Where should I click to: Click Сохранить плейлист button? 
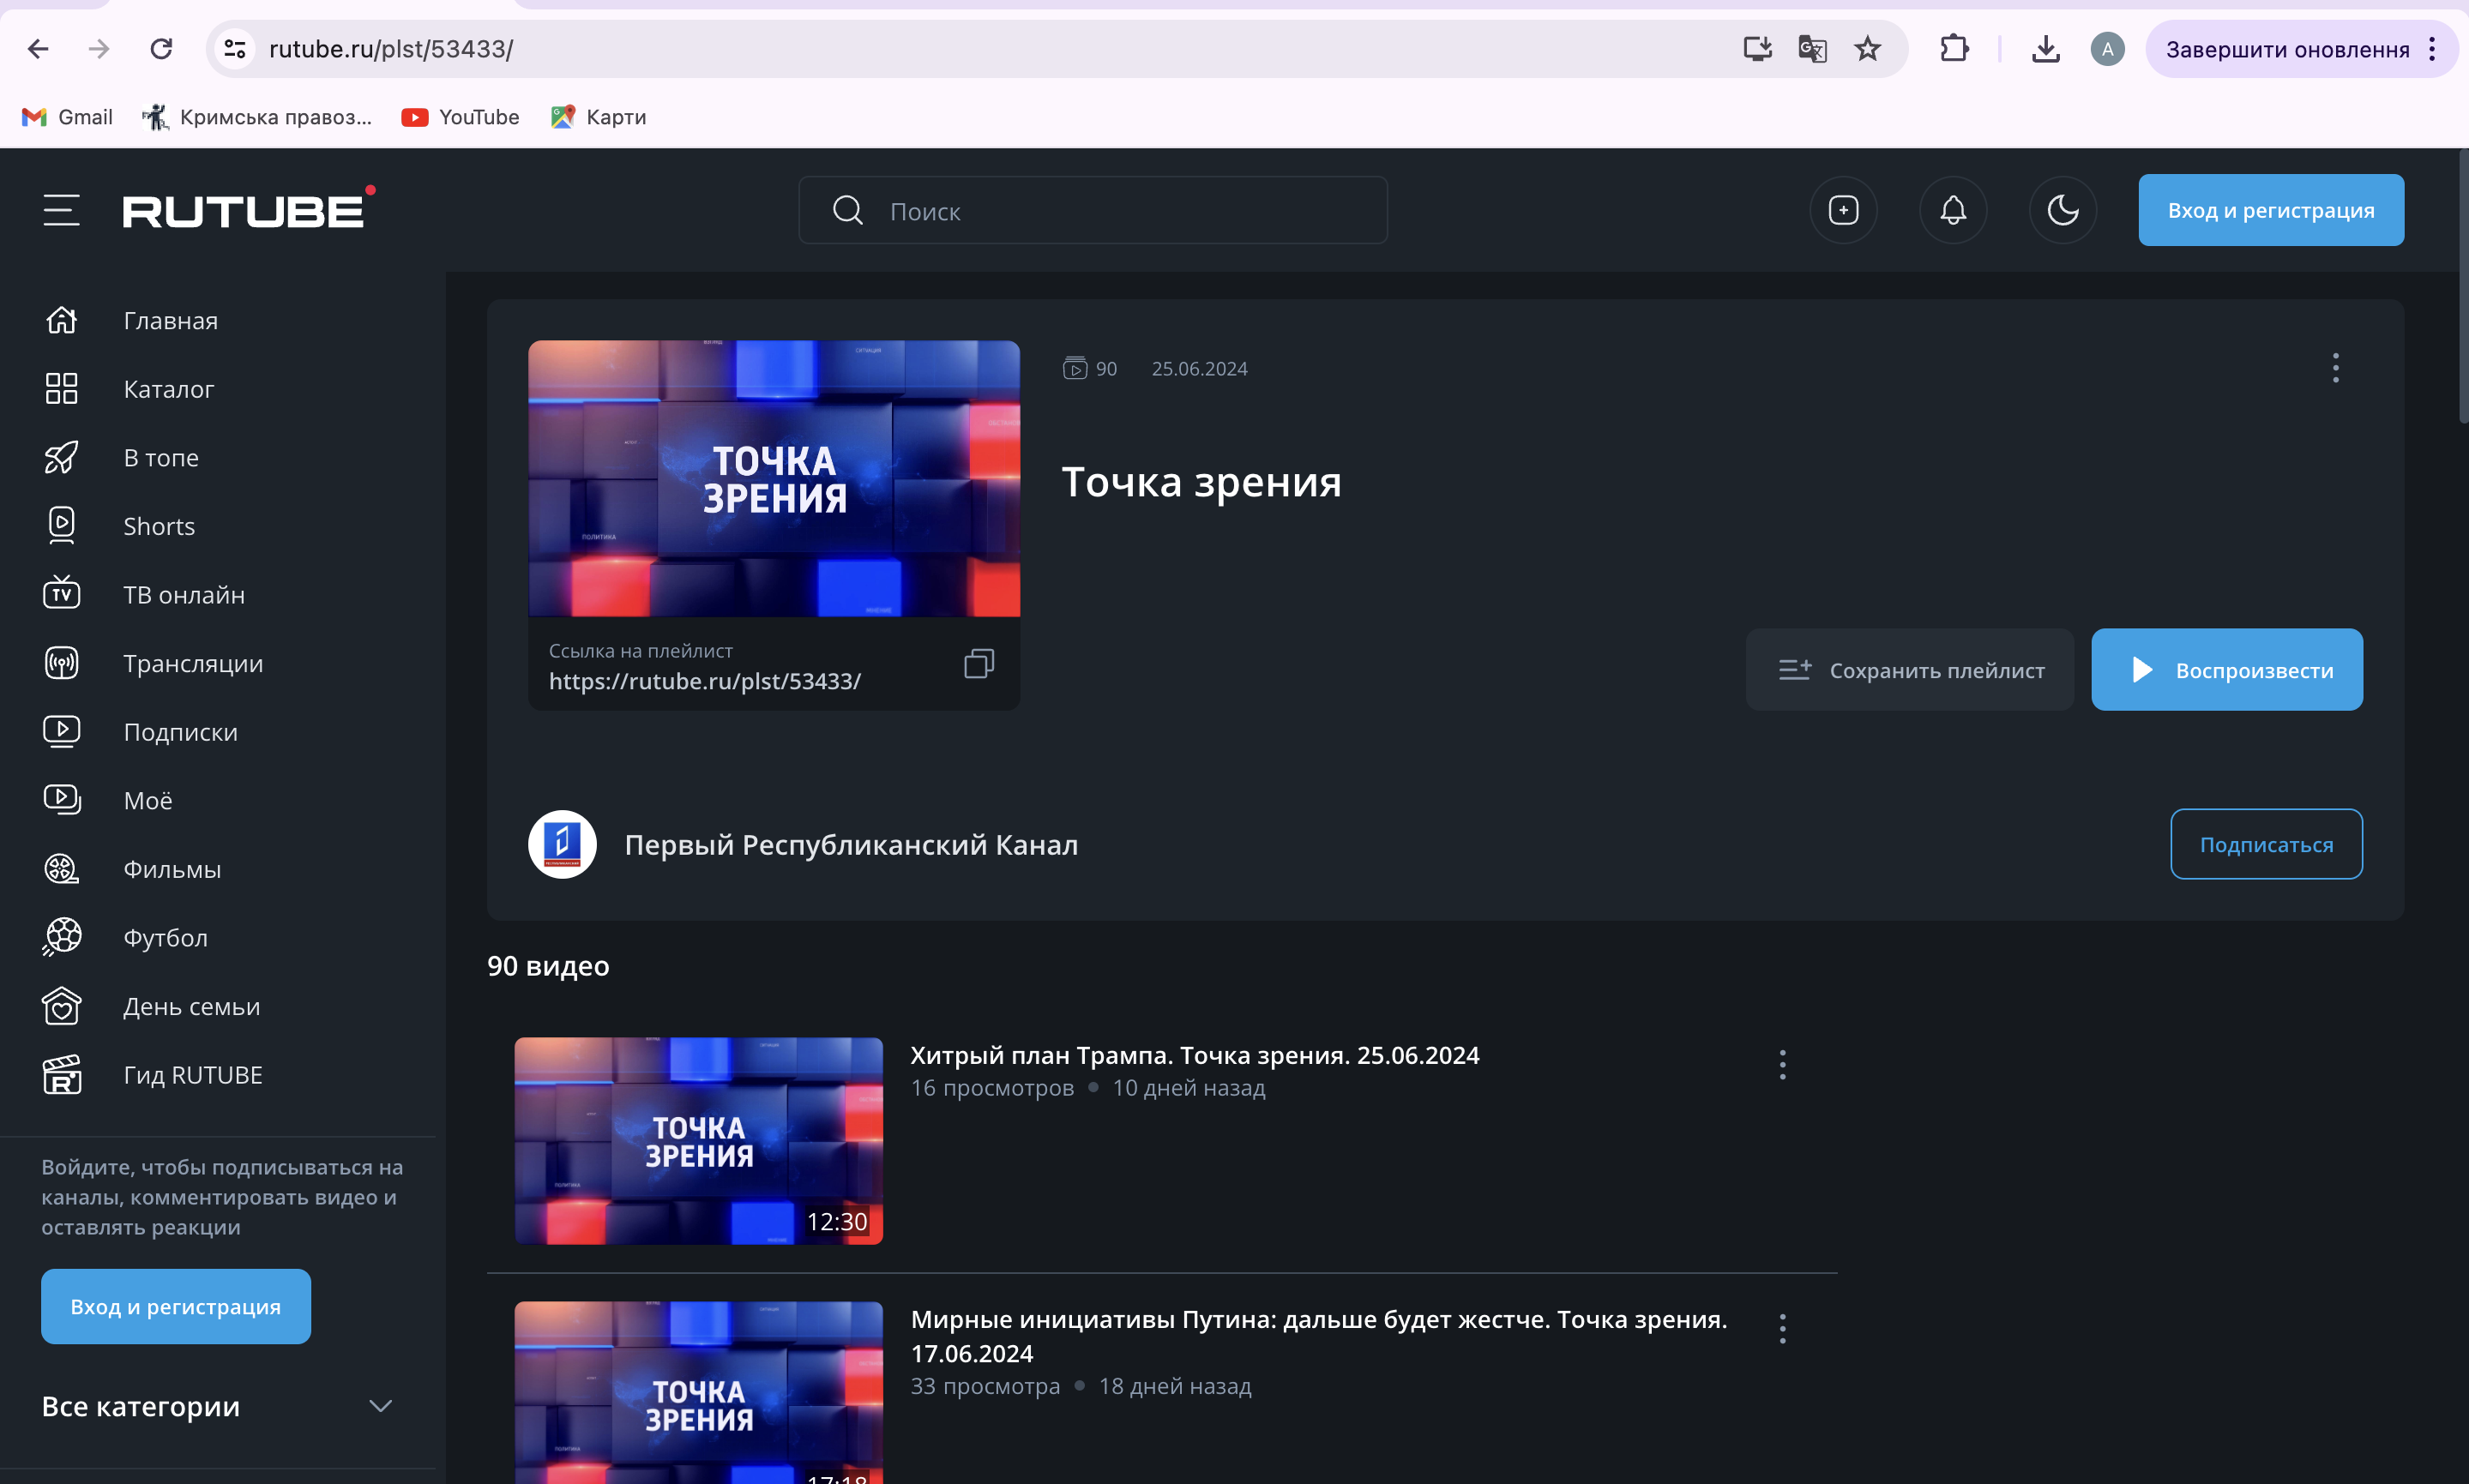click(1909, 670)
